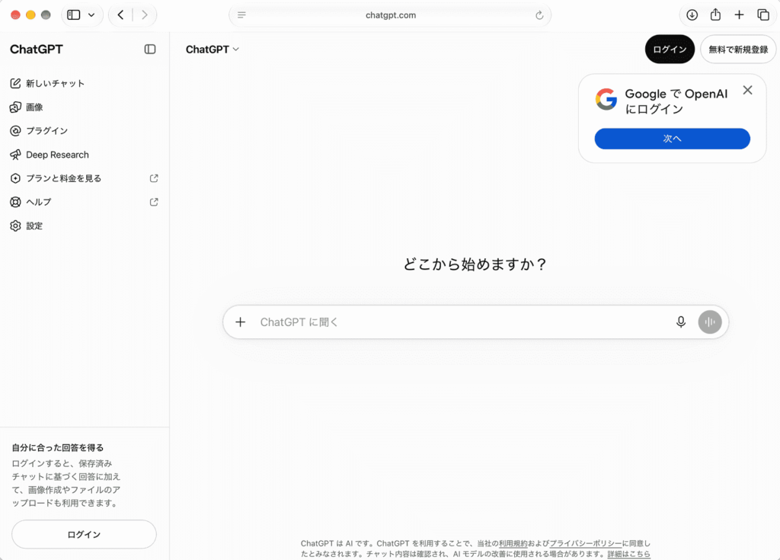Image resolution: width=780 pixels, height=560 pixels.
Task: Toggle Safari sidebar button
Action: pyautogui.click(x=74, y=15)
